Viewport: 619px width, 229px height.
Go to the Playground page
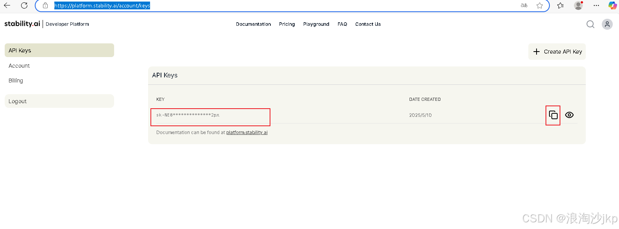click(x=316, y=24)
